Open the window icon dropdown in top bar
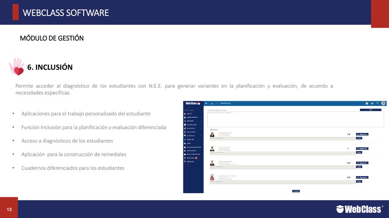The width and height of the screenshot is (389, 218). pos(372,103)
